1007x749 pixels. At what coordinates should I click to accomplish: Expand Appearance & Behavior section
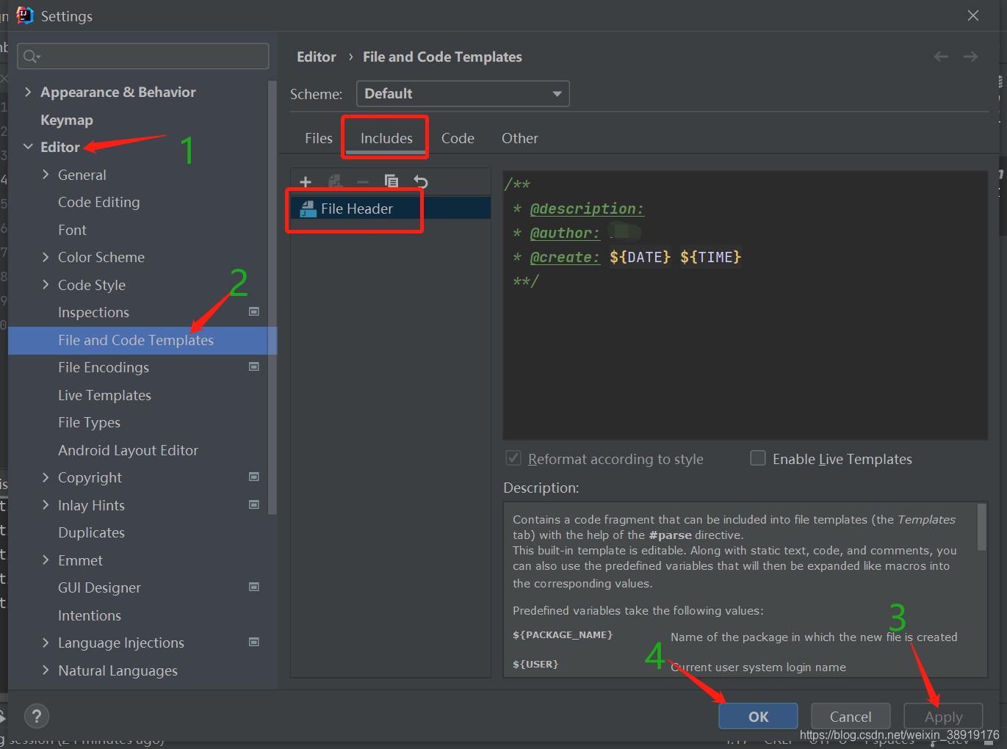coord(28,92)
